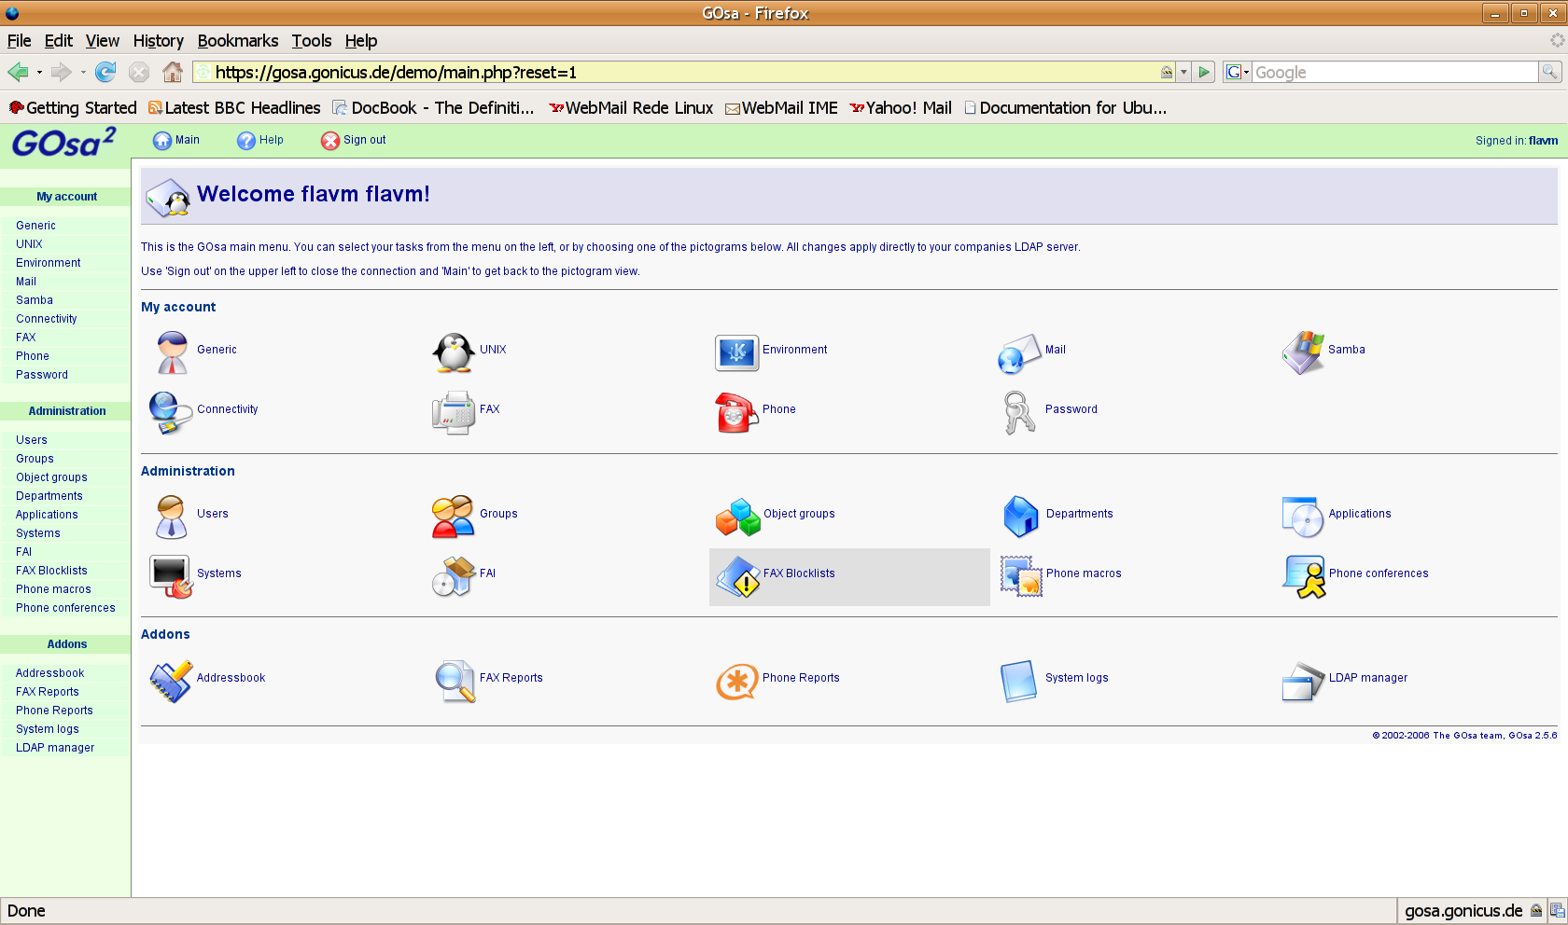
Task: Sign out of GOsa
Action: 354,140
